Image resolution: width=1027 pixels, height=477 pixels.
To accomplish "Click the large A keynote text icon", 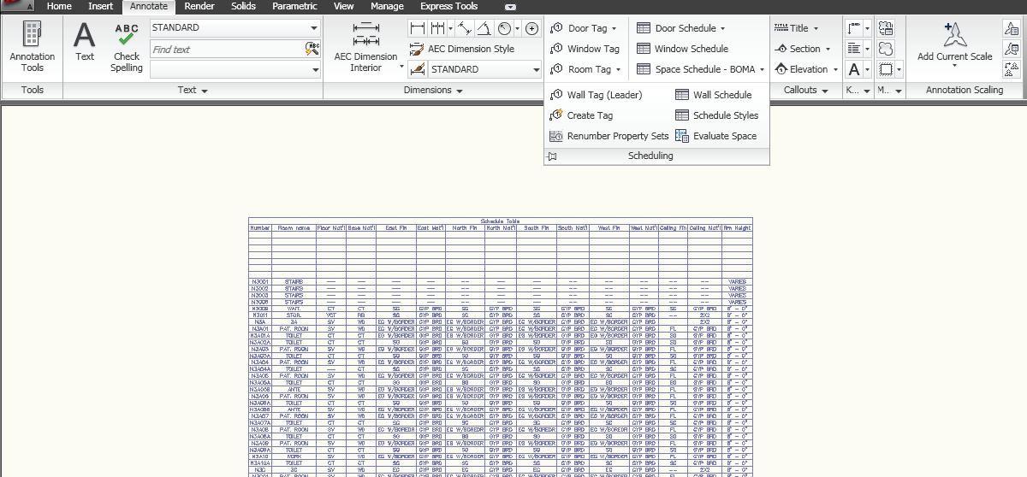I will pos(854,69).
